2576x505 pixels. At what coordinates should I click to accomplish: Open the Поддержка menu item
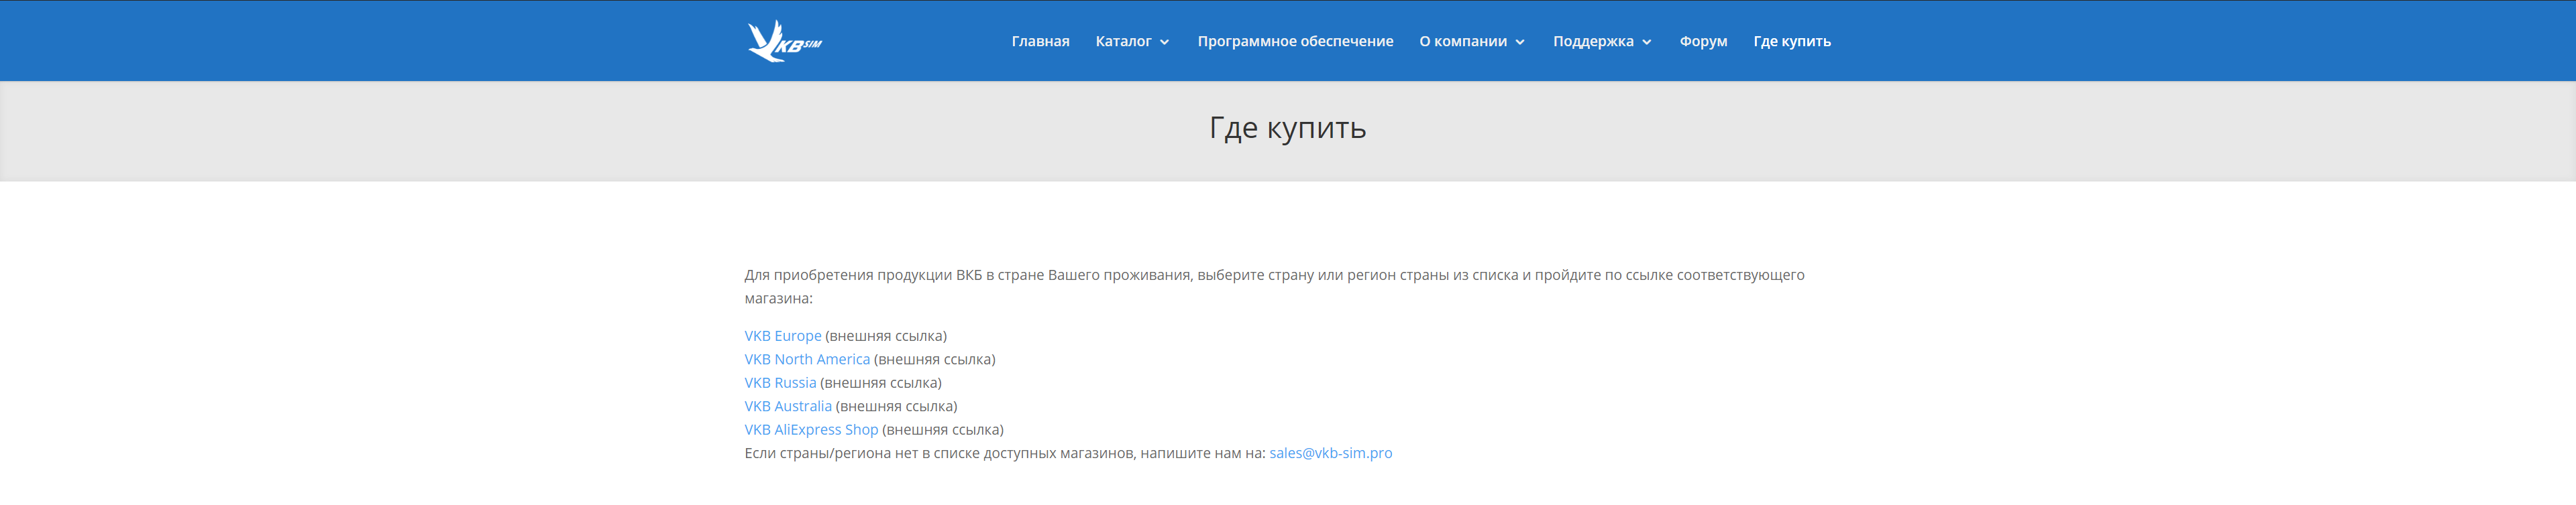click(x=1593, y=41)
